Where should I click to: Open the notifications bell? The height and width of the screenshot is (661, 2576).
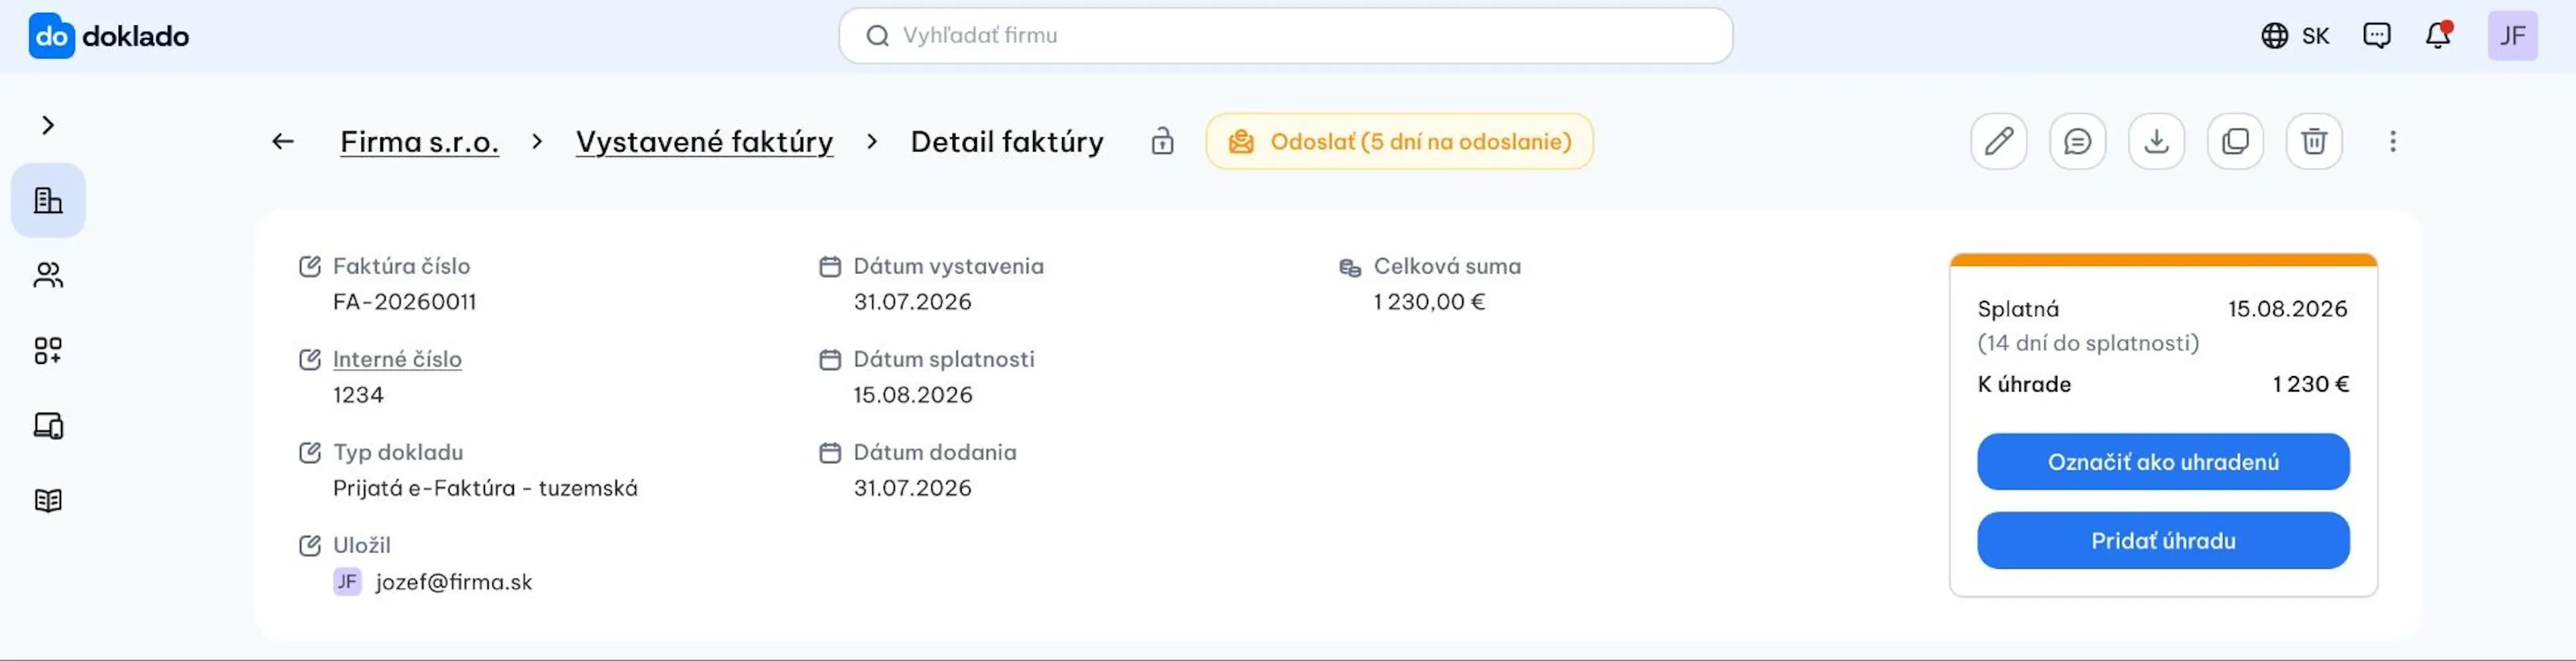2438,36
